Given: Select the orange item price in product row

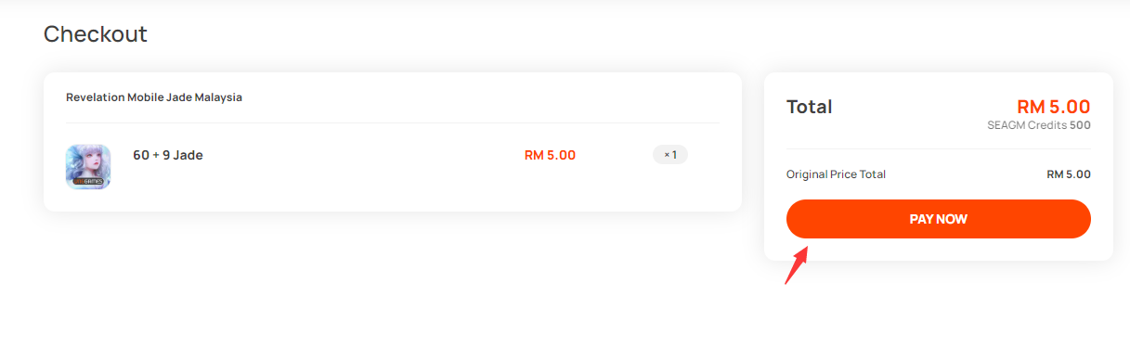Looking at the screenshot, I should [550, 155].
